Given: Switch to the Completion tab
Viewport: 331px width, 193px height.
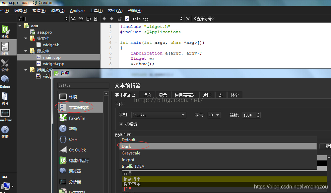Looking at the screenshot, I should point(234,95).
